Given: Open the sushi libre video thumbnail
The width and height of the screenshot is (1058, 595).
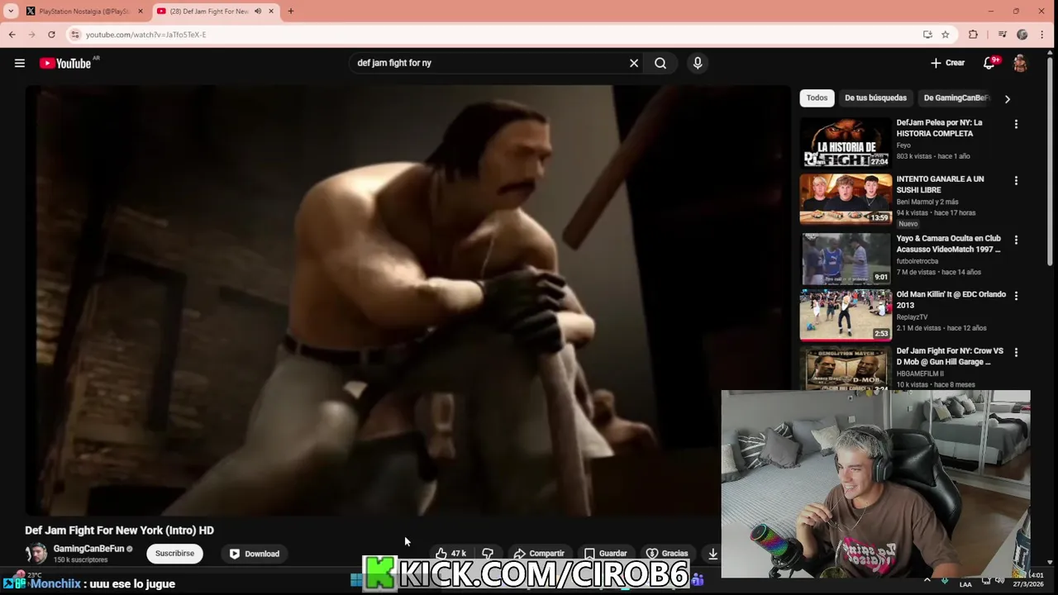Looking at the screenshot, I should [x=846, y=199].
